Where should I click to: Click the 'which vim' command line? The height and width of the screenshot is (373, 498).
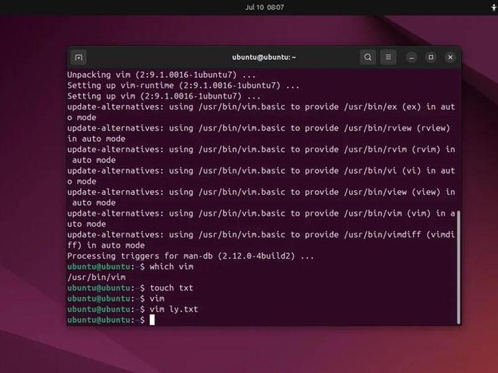pos(130,267)
